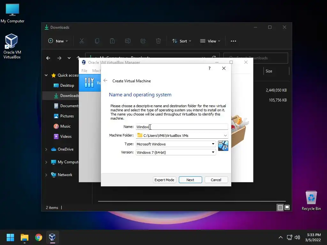Open the Type dropdown showing Microsoft Windows
Viewport: 327px width, 245px height.
click(x=176, y=144)
